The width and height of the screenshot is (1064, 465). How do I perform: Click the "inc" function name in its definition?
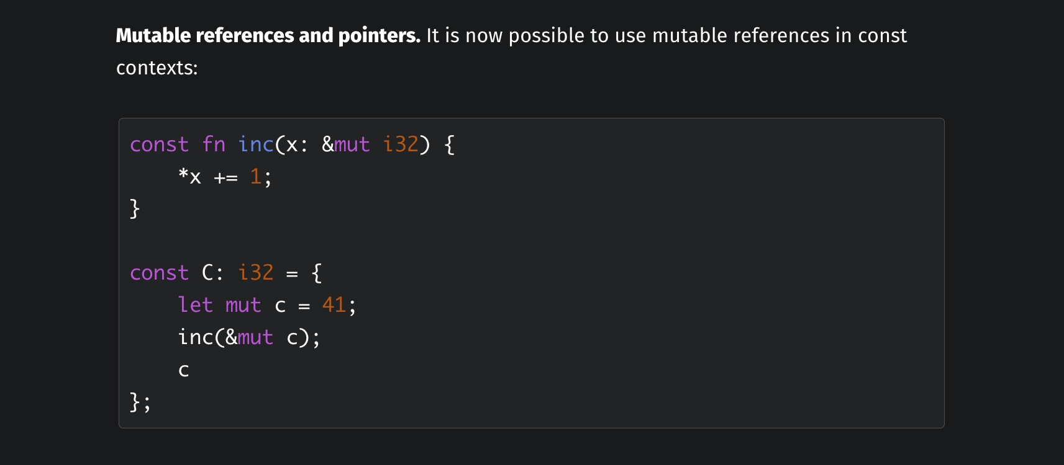pyautogui.click(x=256, y=144)
